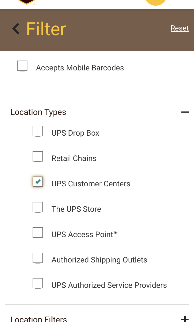Check the UPS Drop Box checkbox
Screen dimensions: 194x322
click(38, 131)
